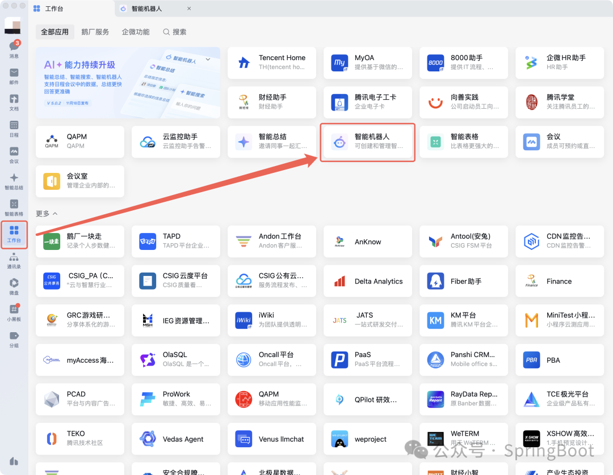This screenshot has width=613, height=475.
Task: Close the 智能机器人 tab
Action: pyautogui.click(x=189, y=9)
